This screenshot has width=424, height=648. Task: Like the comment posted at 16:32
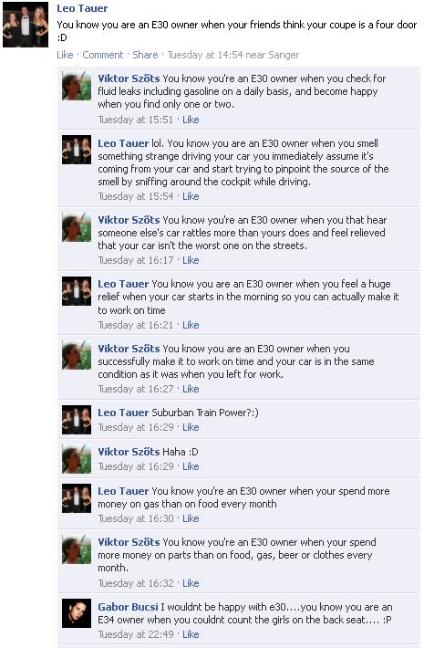pos(191,583)
